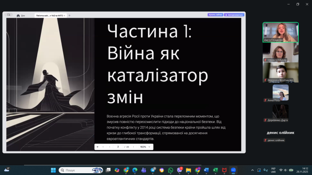Open Microsoft Excel from the taskbar

tap(215, 170)
